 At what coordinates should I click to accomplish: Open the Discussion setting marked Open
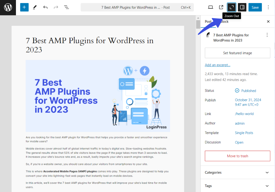coord(239,142)
